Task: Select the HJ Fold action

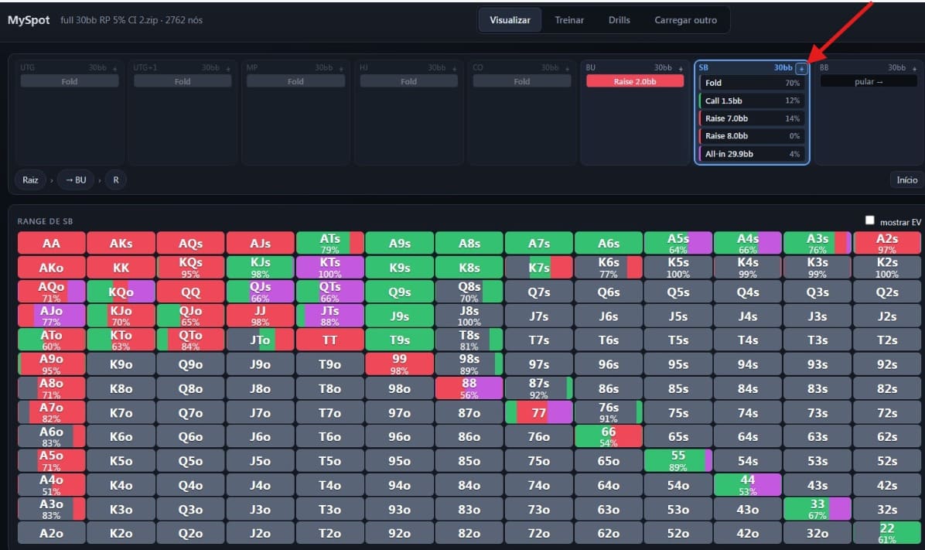Action: [409, 81]
